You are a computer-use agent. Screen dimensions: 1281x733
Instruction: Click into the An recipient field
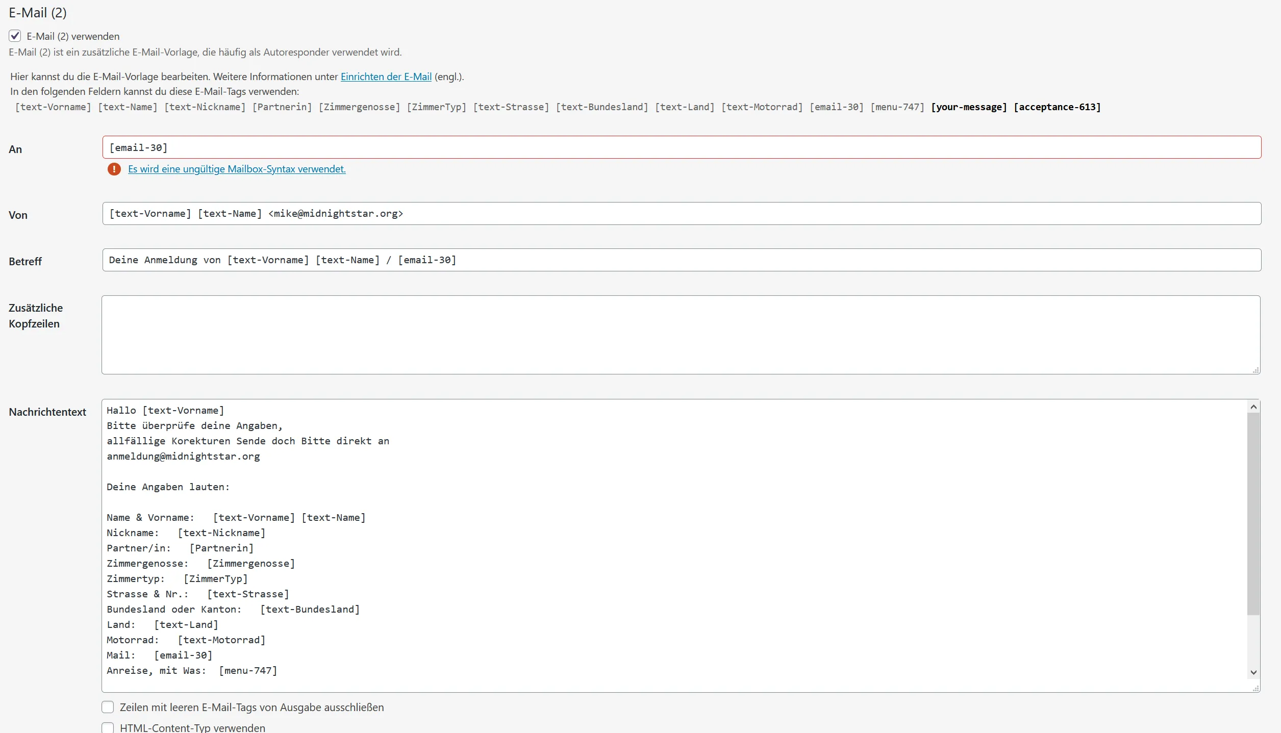click(682, 147)
